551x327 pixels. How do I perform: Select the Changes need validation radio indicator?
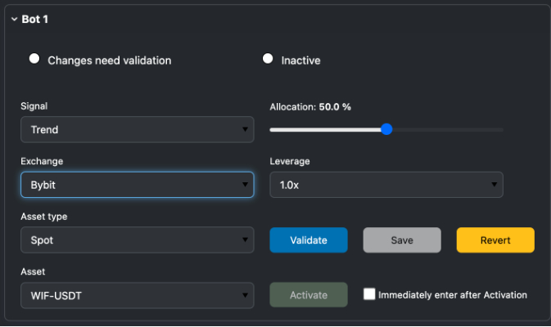(x=34, y=59)
